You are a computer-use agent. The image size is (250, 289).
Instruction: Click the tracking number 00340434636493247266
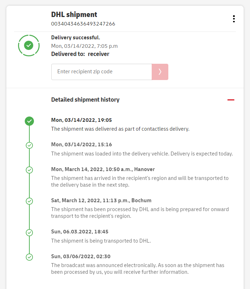pos(83,24)
